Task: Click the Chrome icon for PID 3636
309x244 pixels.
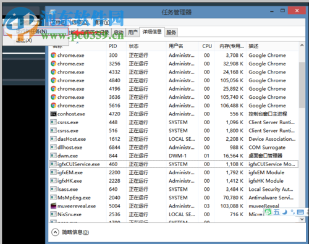Action: 53,97
